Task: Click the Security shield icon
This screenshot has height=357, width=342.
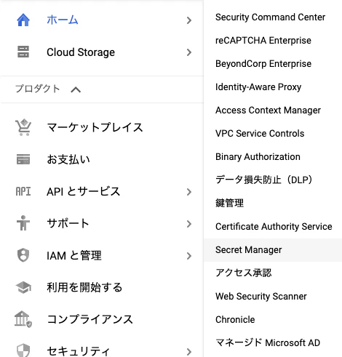Action: coord(23,350)
